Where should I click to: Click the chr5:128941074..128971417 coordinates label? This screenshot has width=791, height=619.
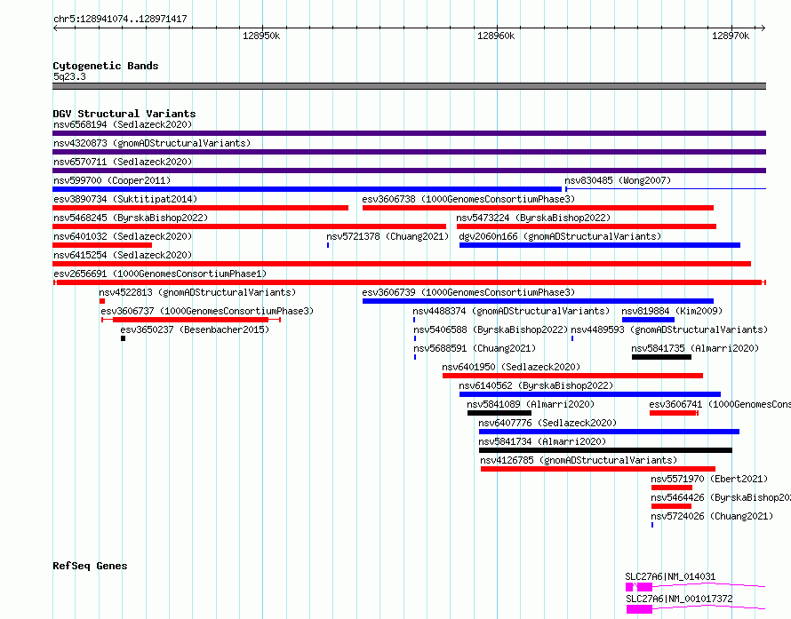pos(120,20)
